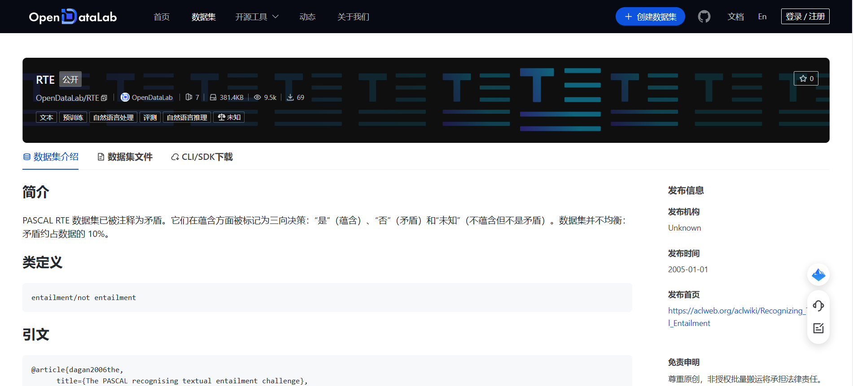Switch to the 数据集文件 tab
Viewport: 853px width, 386px height.
click(125, 157)
